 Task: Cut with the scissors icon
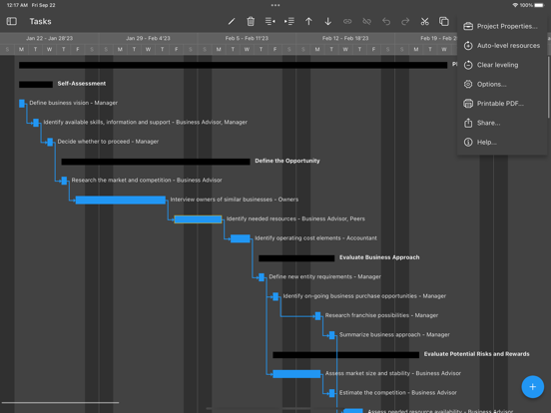point(424,21)
